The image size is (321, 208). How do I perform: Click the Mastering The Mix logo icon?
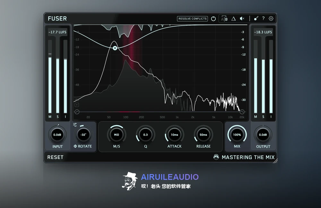216,157
